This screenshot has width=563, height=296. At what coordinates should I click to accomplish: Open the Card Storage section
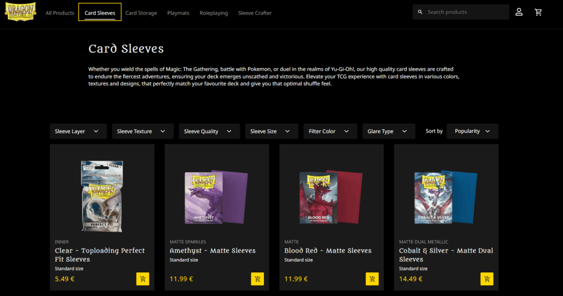pyautogui.click(x=141, y=13)
